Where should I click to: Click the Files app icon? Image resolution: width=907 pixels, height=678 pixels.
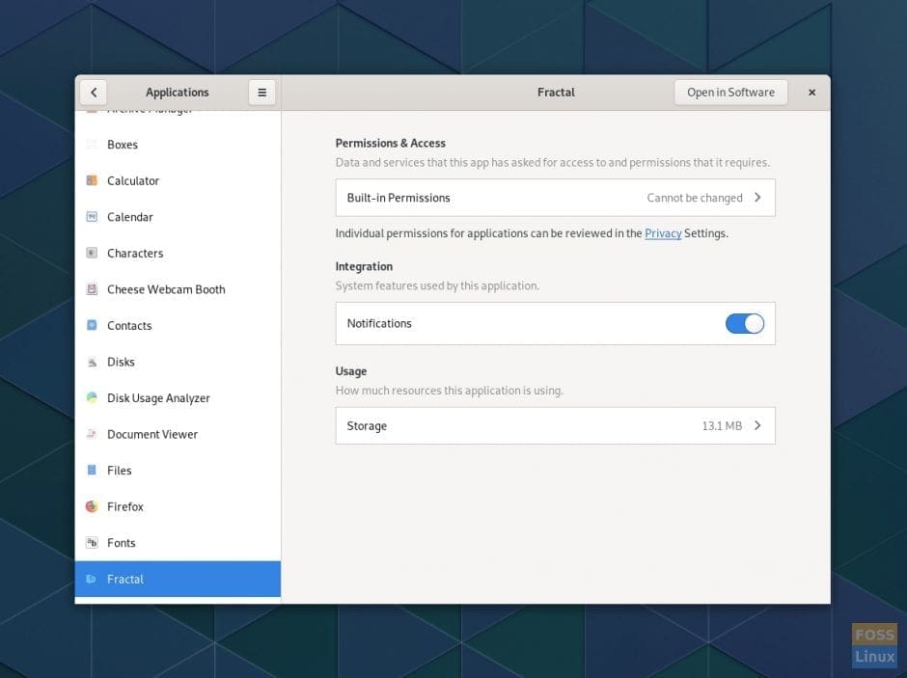point(92,471)
